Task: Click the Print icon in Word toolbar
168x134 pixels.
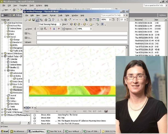Action: tap(46, 20)
